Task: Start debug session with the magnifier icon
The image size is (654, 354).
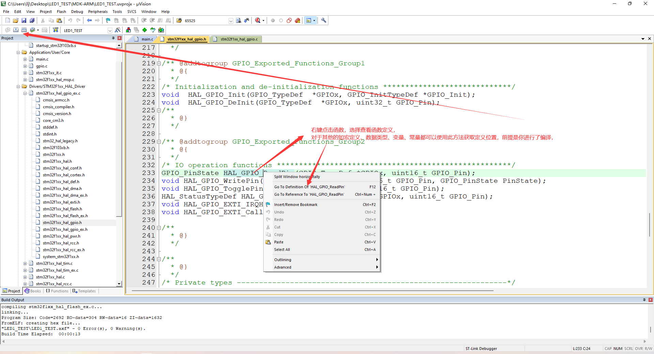Action: (x=258, y=21)
